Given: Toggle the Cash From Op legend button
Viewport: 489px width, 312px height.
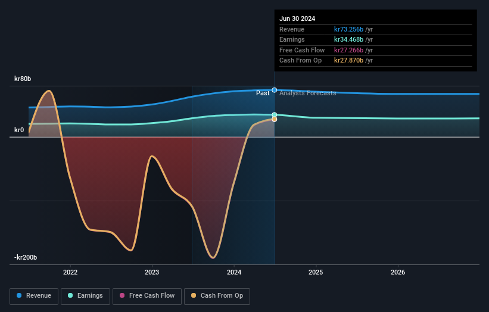Looking at the screenshot, I should coord(217,296).
